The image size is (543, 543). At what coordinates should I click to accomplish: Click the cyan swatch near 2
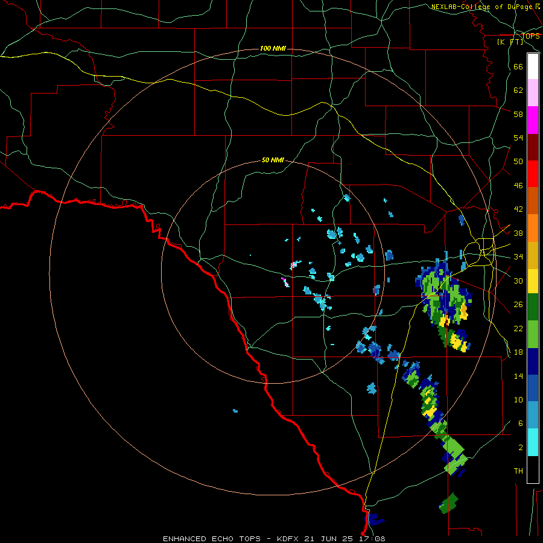[533, 442]
